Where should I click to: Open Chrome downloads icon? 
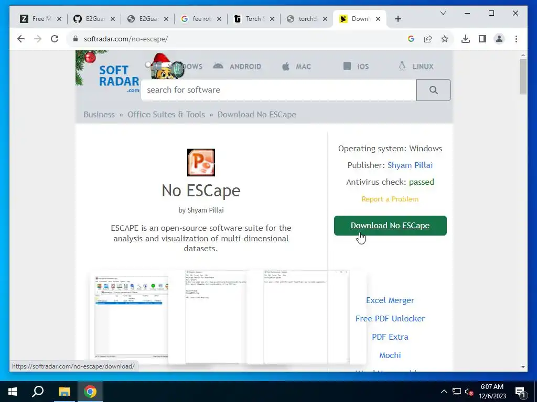466,39
